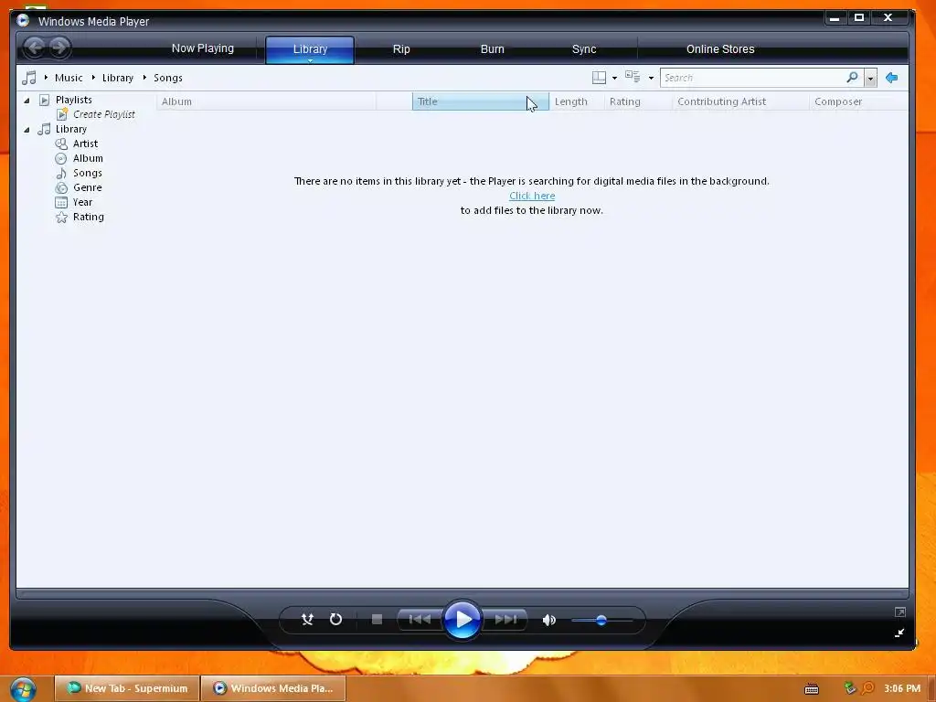
Task: Click Music in the breadcrumb
Action: tap(69, 78)
